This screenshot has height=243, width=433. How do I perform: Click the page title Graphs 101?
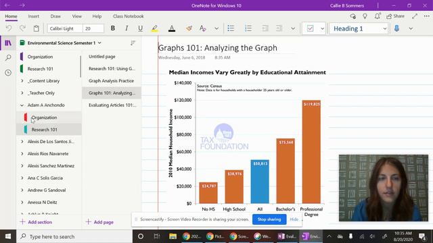point(218,48)
